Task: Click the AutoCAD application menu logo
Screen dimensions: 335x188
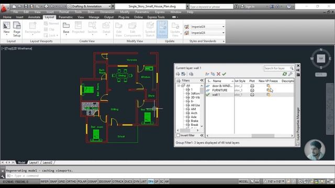Action: click(4, 8)
